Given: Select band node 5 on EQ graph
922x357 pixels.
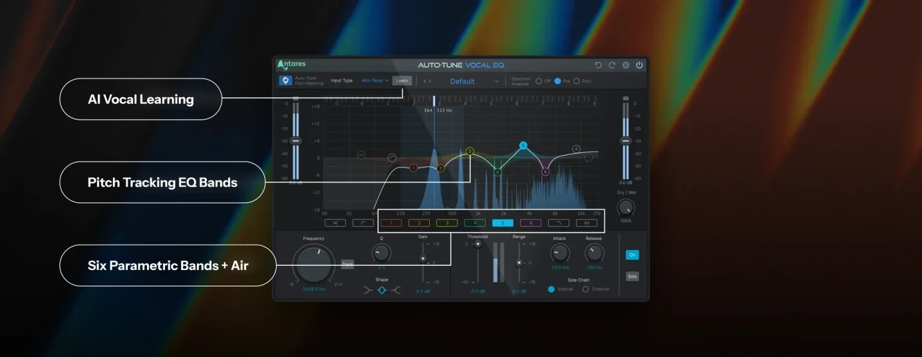Looking at the screenshot, I should 523,145.
